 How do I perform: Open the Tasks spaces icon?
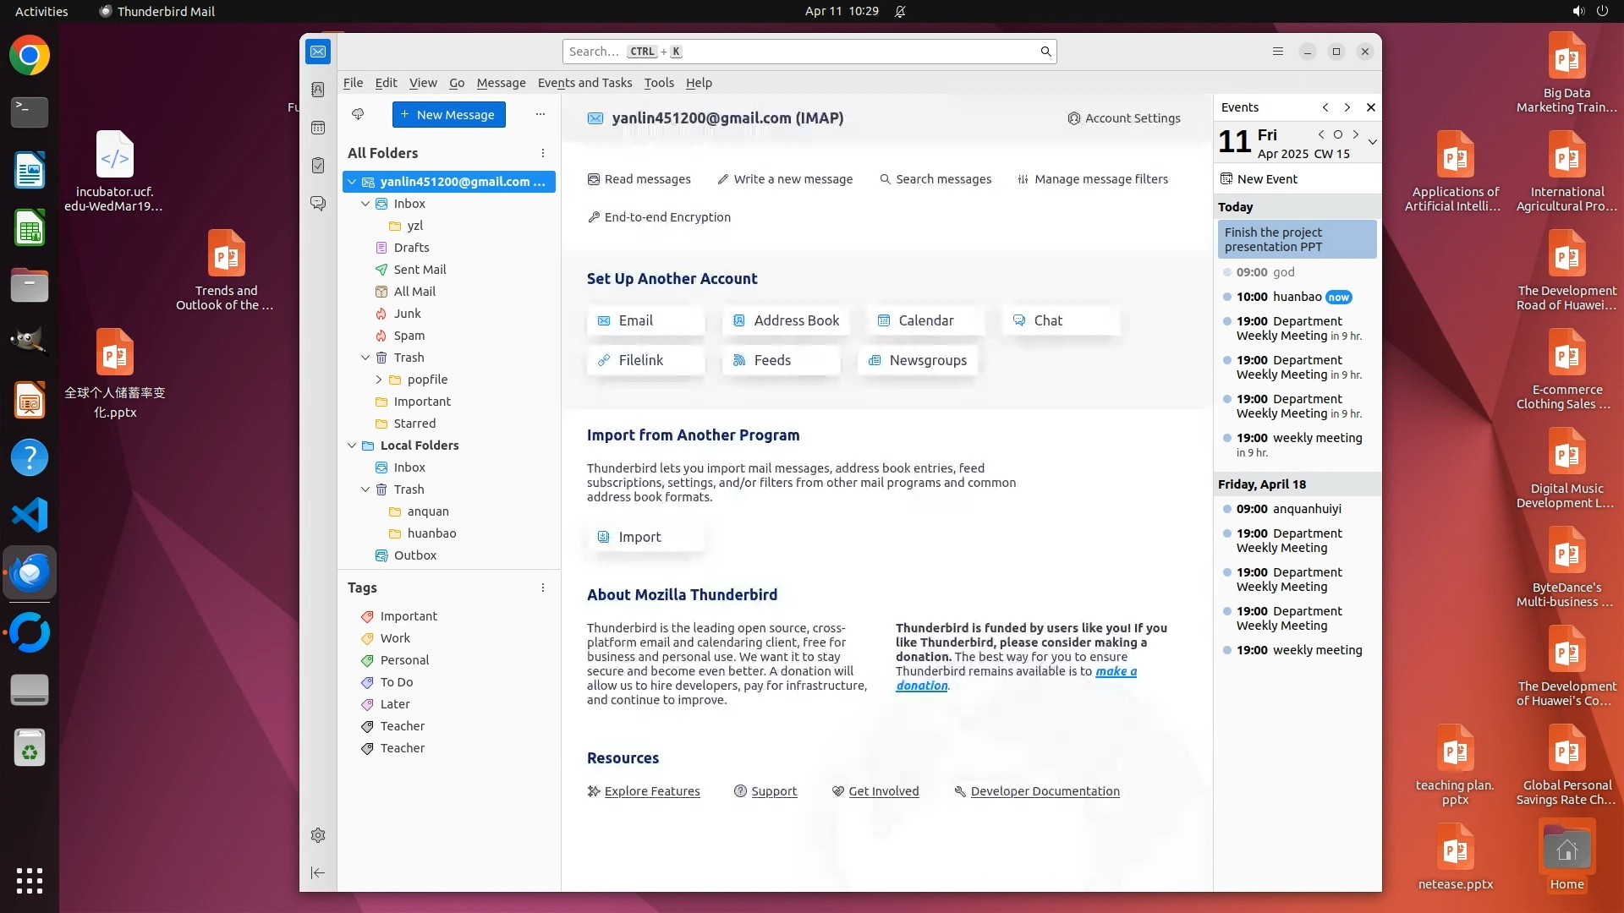[x=318, y=166]
